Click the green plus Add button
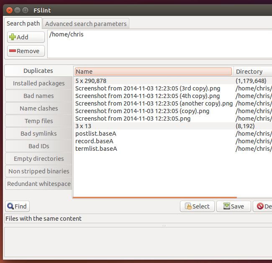 coord(26,37)
